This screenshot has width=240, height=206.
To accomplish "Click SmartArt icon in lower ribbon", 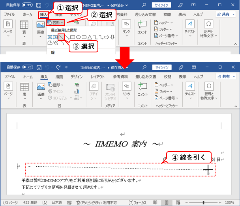I will 77,85.
